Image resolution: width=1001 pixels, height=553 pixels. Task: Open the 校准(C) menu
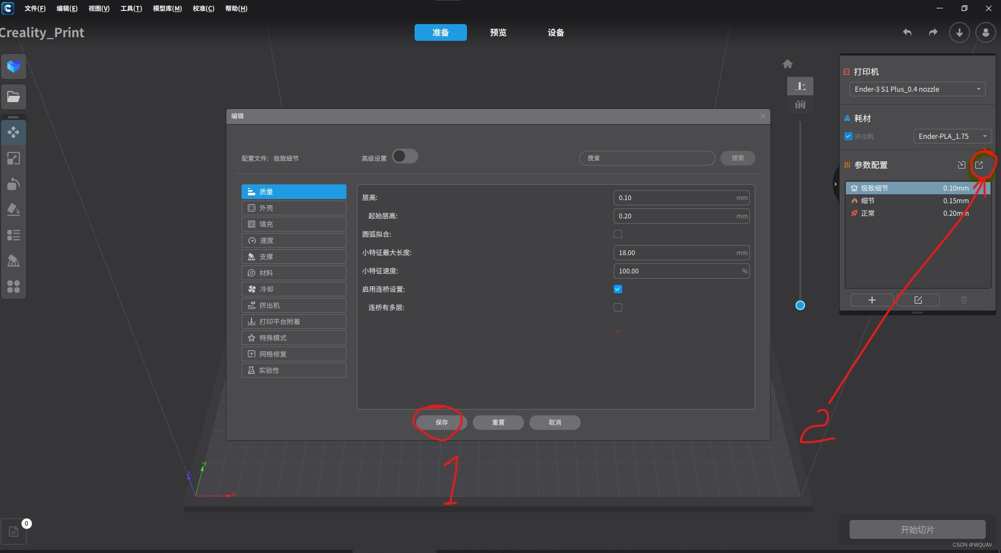pos(203,8)
